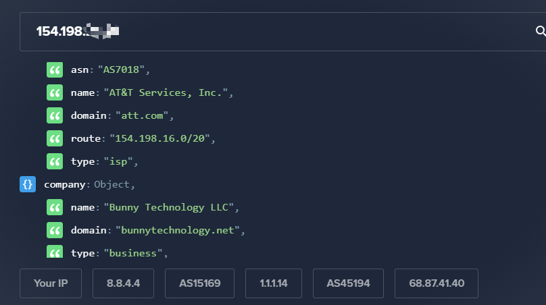Try the 1.1.1.14 example button

273,283
